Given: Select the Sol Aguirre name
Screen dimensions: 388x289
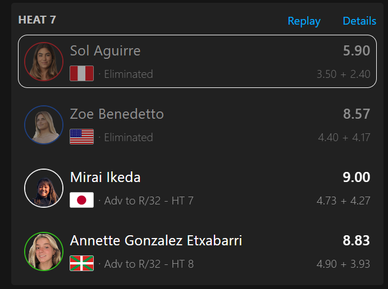Looking at the screenshot, I should pos(105,51).
